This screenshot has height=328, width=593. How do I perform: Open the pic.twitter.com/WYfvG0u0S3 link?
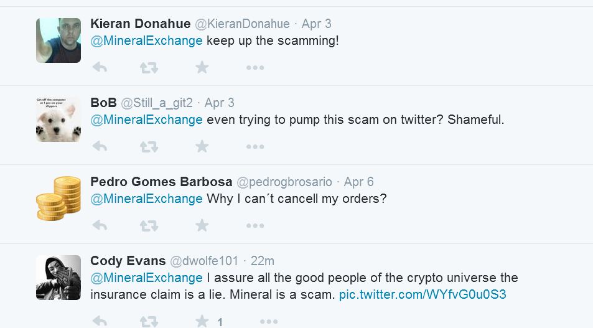coord(423,294)
